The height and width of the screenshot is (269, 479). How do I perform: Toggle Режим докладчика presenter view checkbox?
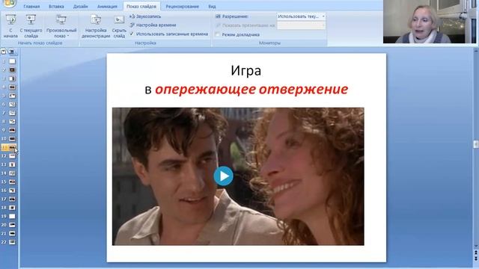coord(217,34)
